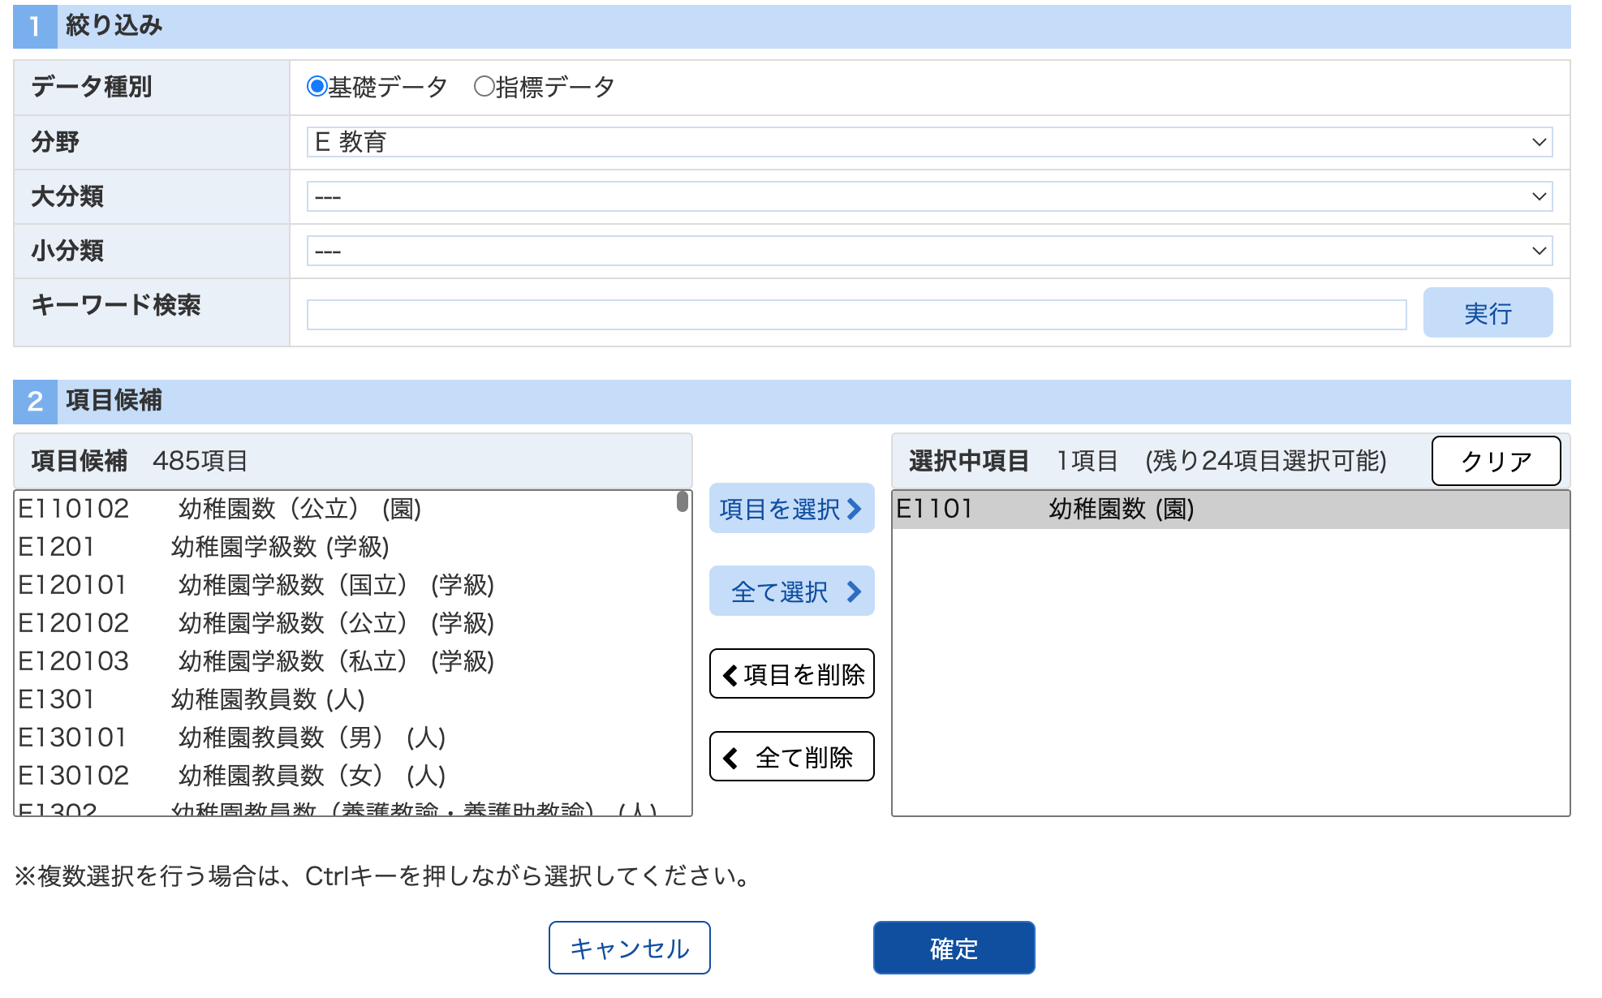Expand the 大分類 dropdown
This screenshot has height=998, width=1602.
click(928, 196)
